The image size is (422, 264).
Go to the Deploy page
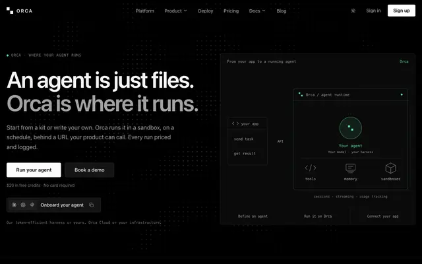[206, 11]
